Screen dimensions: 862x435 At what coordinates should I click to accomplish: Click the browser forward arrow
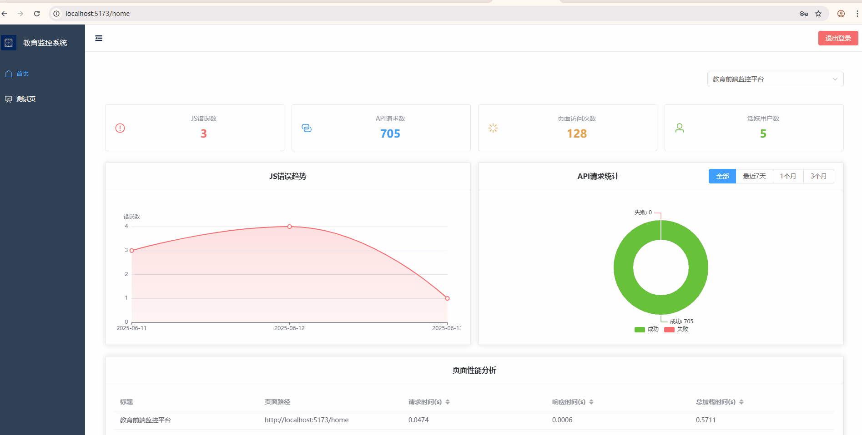pos(20,14)
